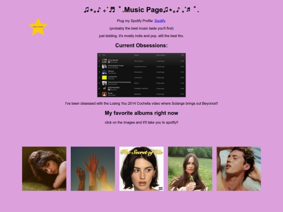Open album cover with woman holding red flower

tap(190, 169)
